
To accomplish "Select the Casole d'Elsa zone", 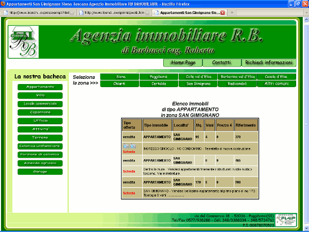I will click(277, 77).
